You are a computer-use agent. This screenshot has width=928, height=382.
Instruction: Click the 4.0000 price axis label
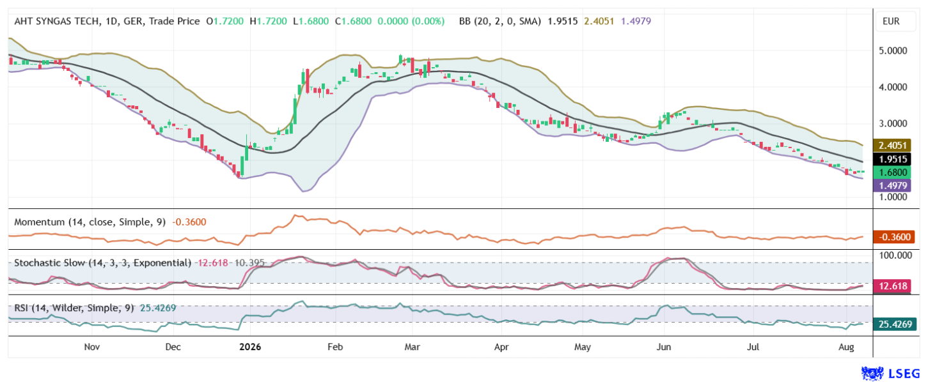click(x=894, y=87)
